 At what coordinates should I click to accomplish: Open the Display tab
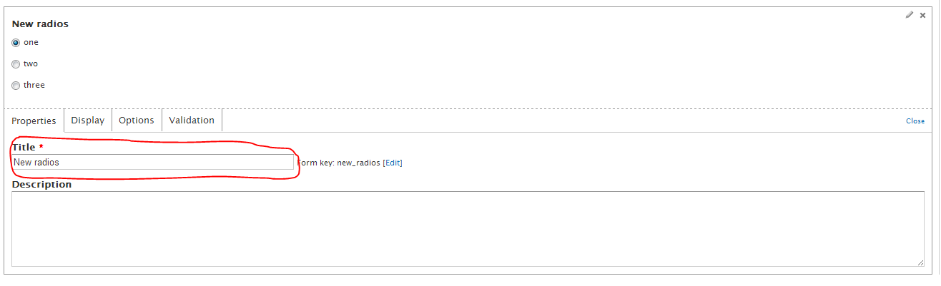click(x=88, y=121)
